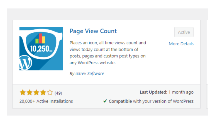
Task: Click the WordPress logo in the plugin image
Action: click(x=25, y=63)
